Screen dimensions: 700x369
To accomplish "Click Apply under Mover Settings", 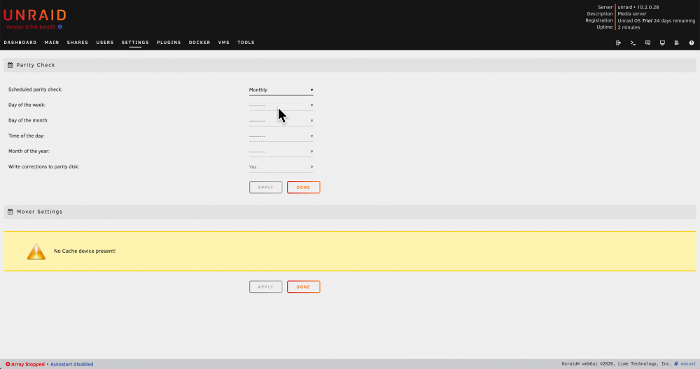I will coord(265,287).
